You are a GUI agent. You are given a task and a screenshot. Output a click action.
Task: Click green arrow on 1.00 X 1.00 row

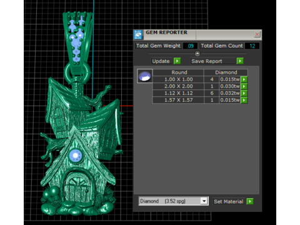(244, 79)
